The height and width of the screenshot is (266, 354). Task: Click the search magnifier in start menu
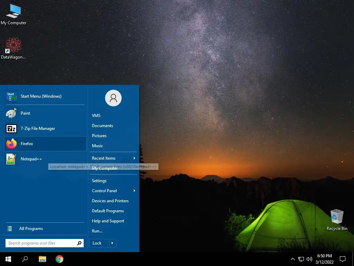point(79,243)
